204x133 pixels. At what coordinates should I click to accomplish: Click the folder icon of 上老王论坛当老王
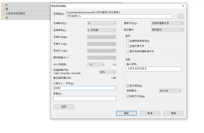point(3,13)
